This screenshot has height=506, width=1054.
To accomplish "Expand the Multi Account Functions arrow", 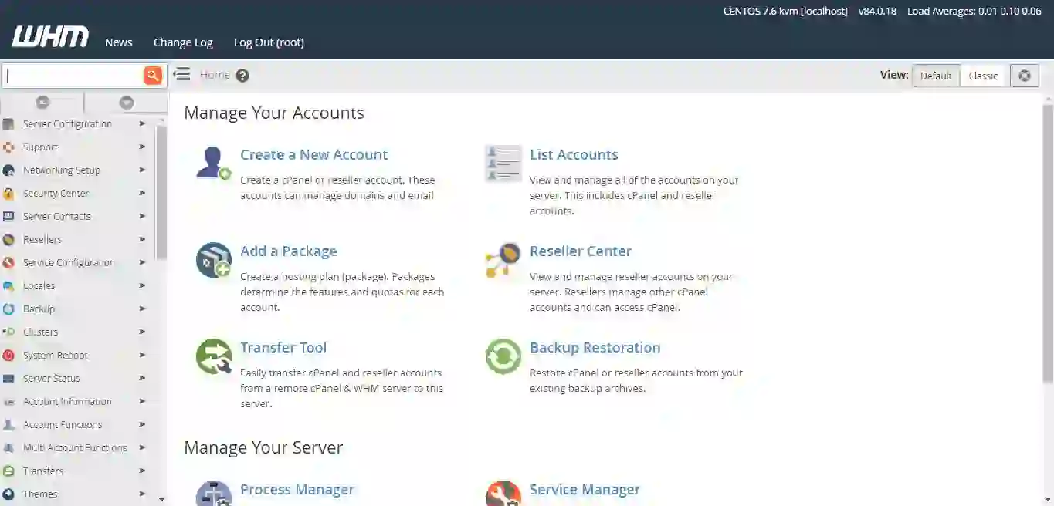I will tap(142, 447).
